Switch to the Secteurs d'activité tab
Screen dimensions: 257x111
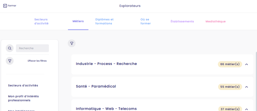point(41,22)
